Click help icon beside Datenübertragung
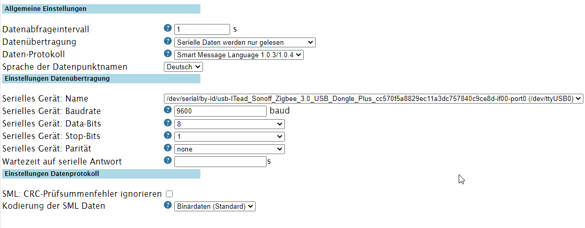 coord(168,41)
